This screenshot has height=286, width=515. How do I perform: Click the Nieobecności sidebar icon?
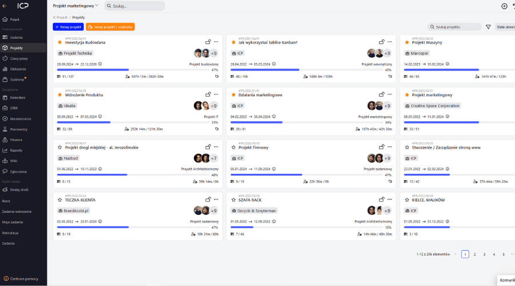(5, 118)
